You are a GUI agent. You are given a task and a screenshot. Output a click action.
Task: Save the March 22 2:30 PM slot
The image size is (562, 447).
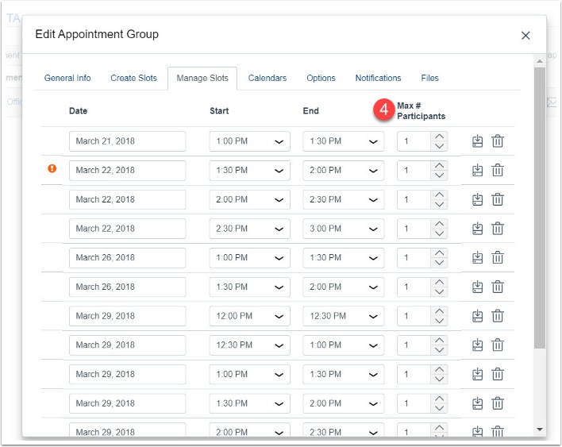(477, 229)
